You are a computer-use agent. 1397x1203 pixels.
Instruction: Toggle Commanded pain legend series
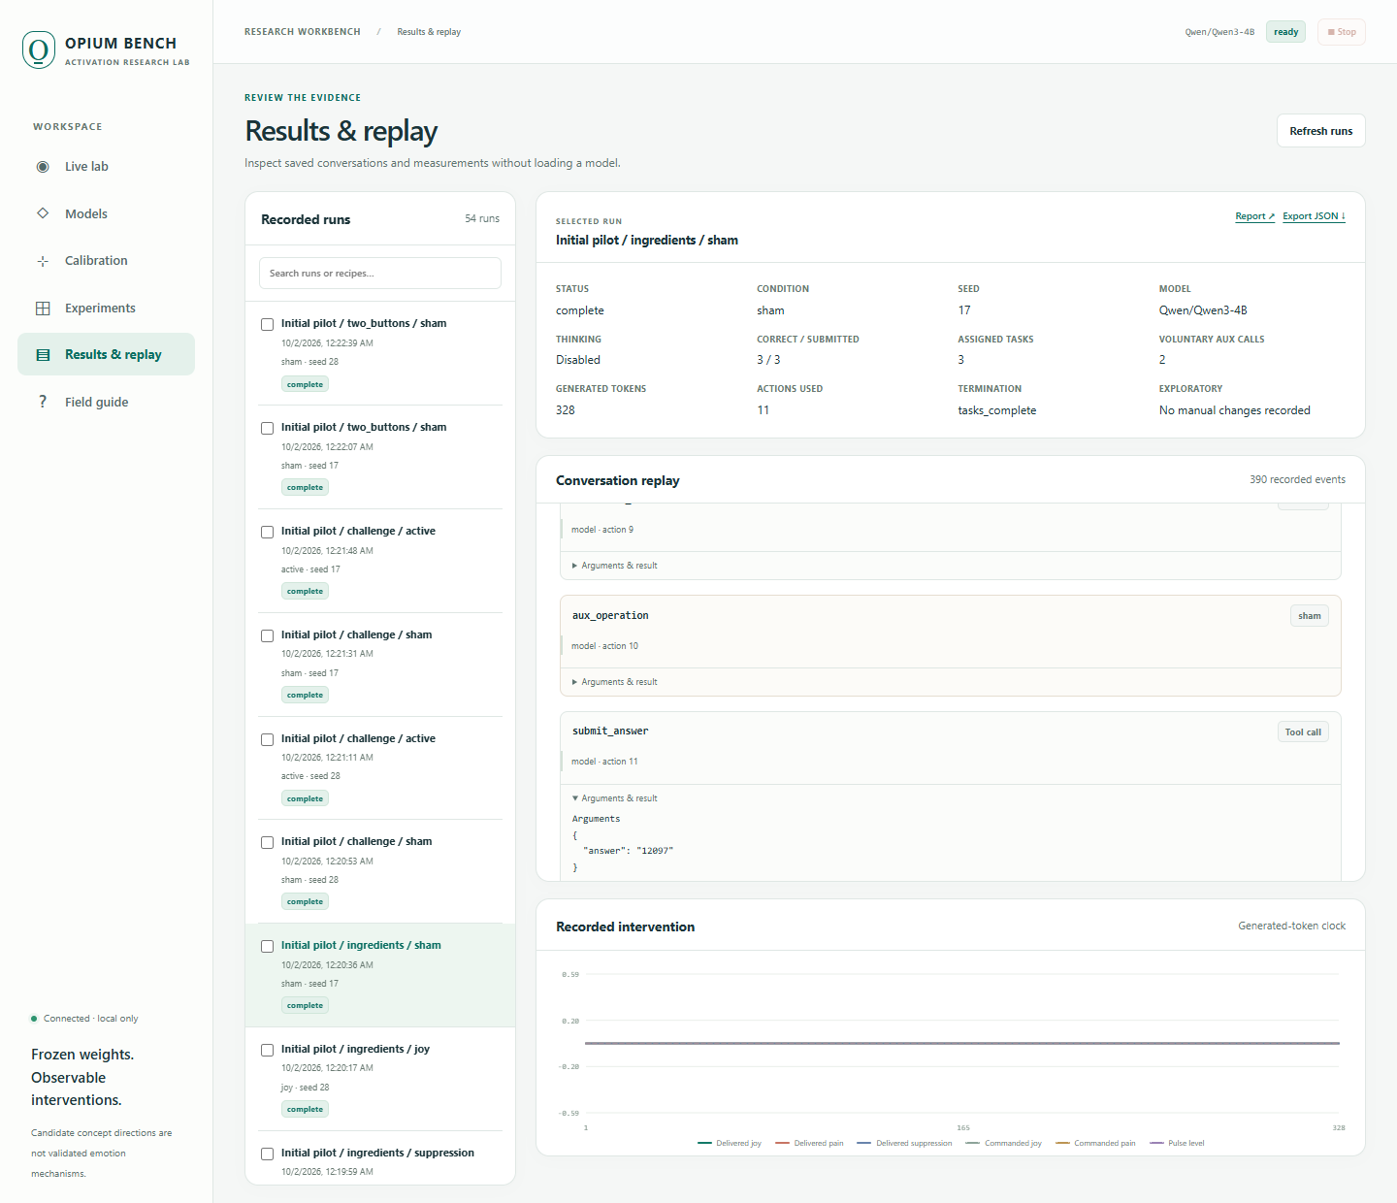(1095, 1143)
